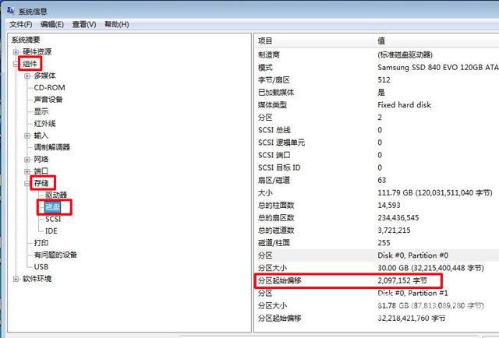Open the 文件(F) menu

pos(20,24)
